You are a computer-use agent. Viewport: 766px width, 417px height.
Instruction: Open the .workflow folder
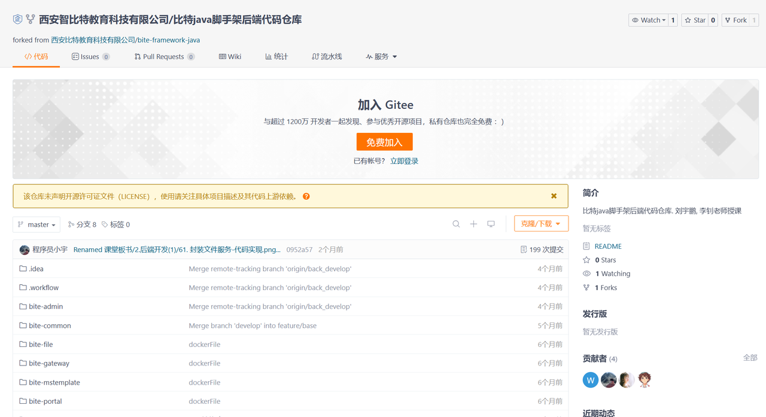click(44, 288)
